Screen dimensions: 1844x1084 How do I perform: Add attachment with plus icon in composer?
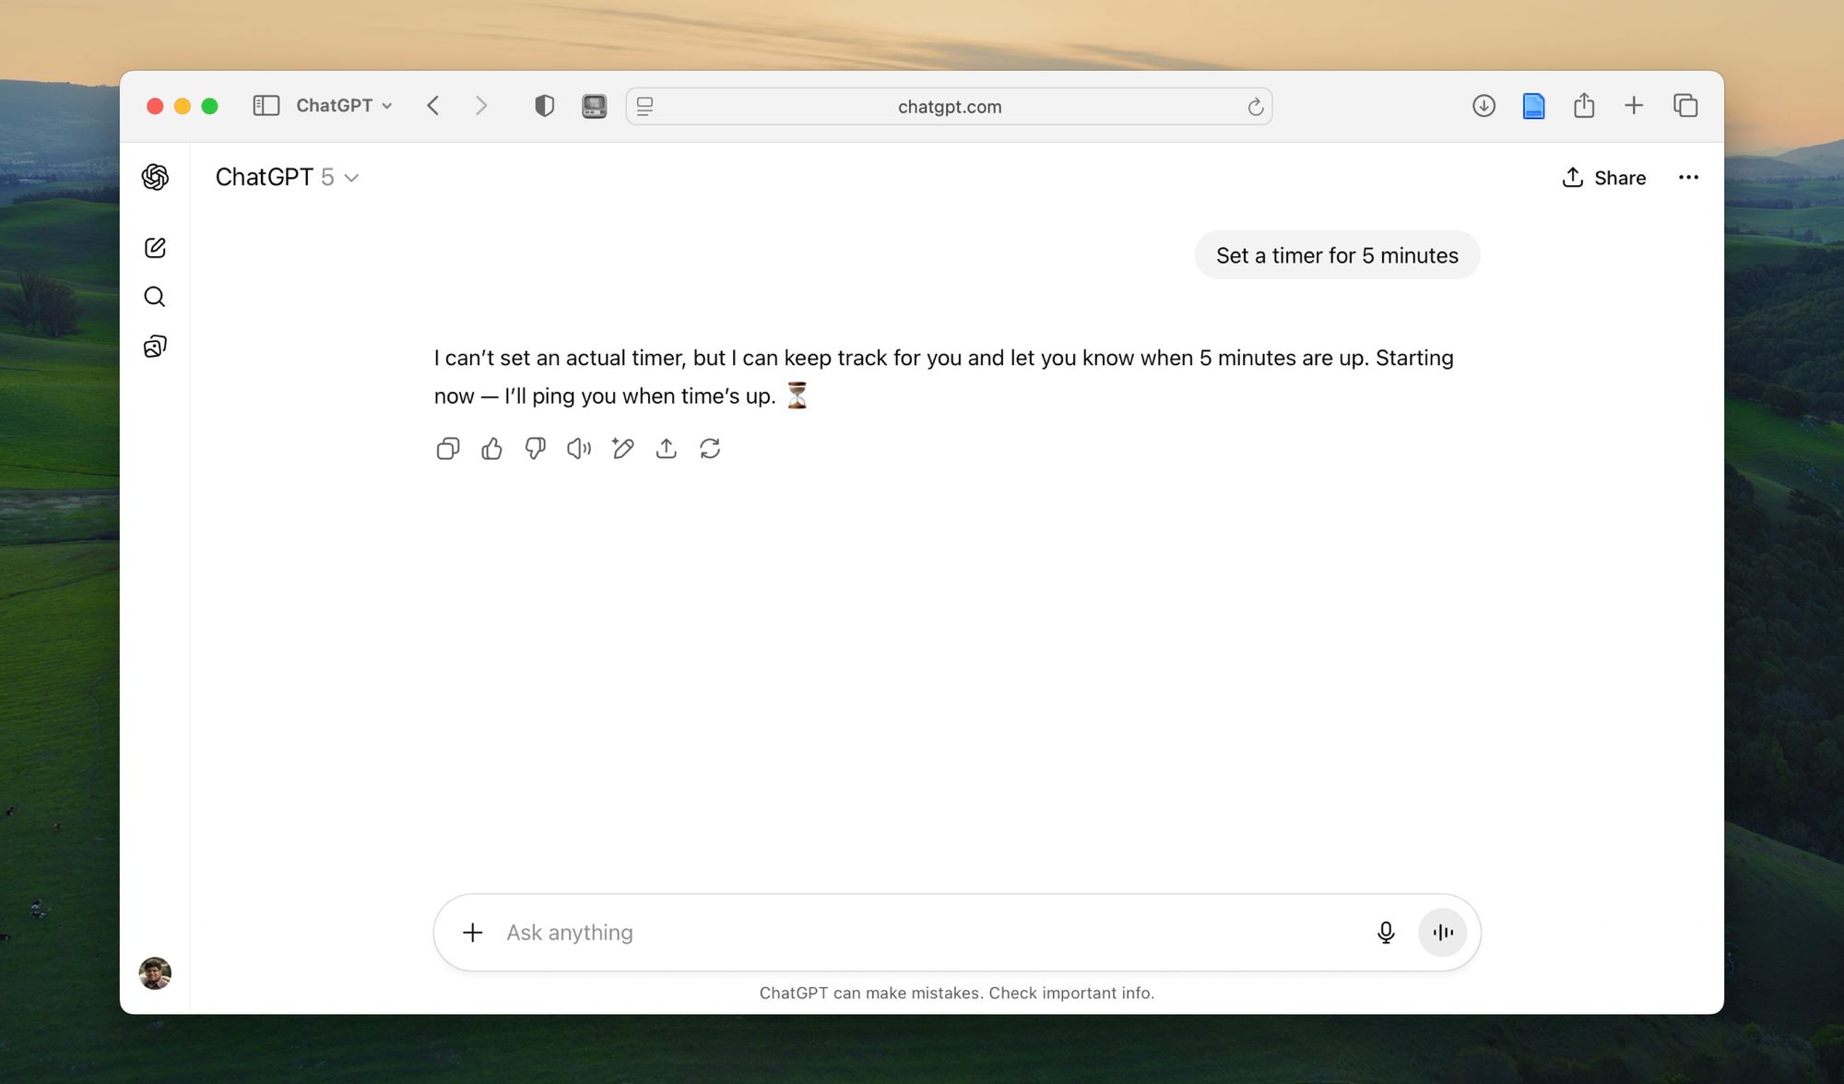coord(472,933)
